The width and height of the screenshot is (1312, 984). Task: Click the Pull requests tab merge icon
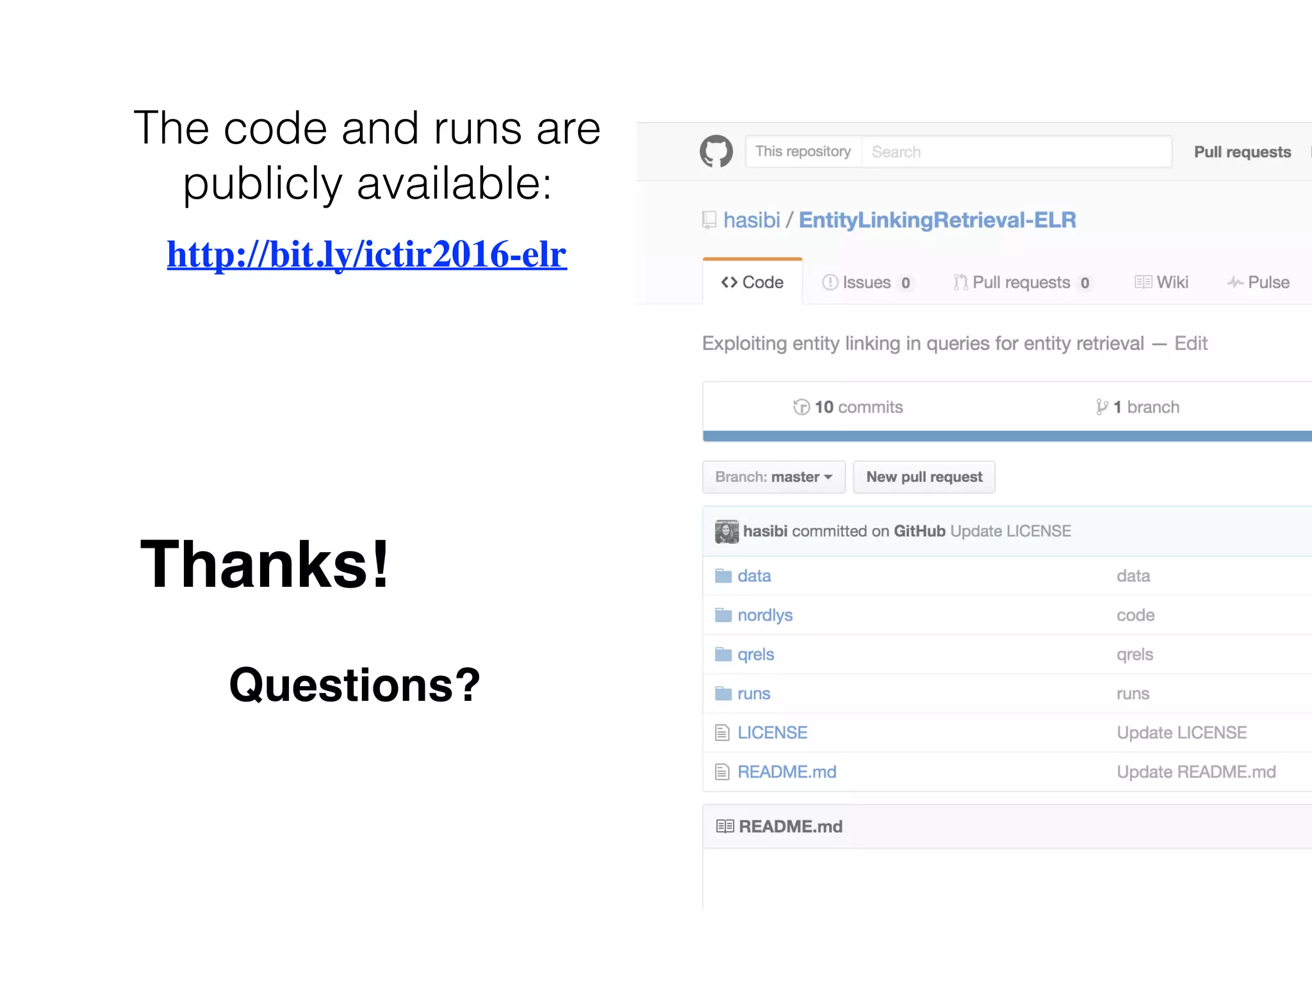[960, 283]
